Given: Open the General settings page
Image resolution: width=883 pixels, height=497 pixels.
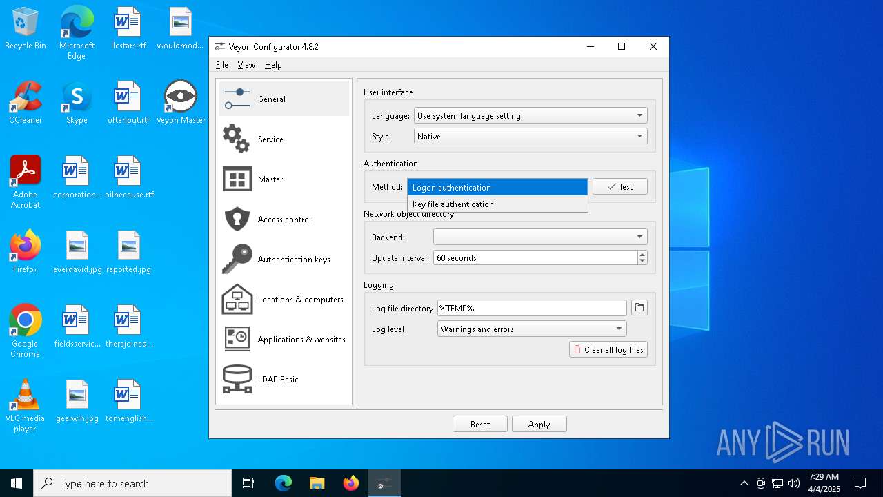Looking at the screenshot, I should (x=284, y=99).
